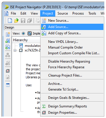106x118 pixels.
Task: Open the Process menu
Action: click(78, 13)
